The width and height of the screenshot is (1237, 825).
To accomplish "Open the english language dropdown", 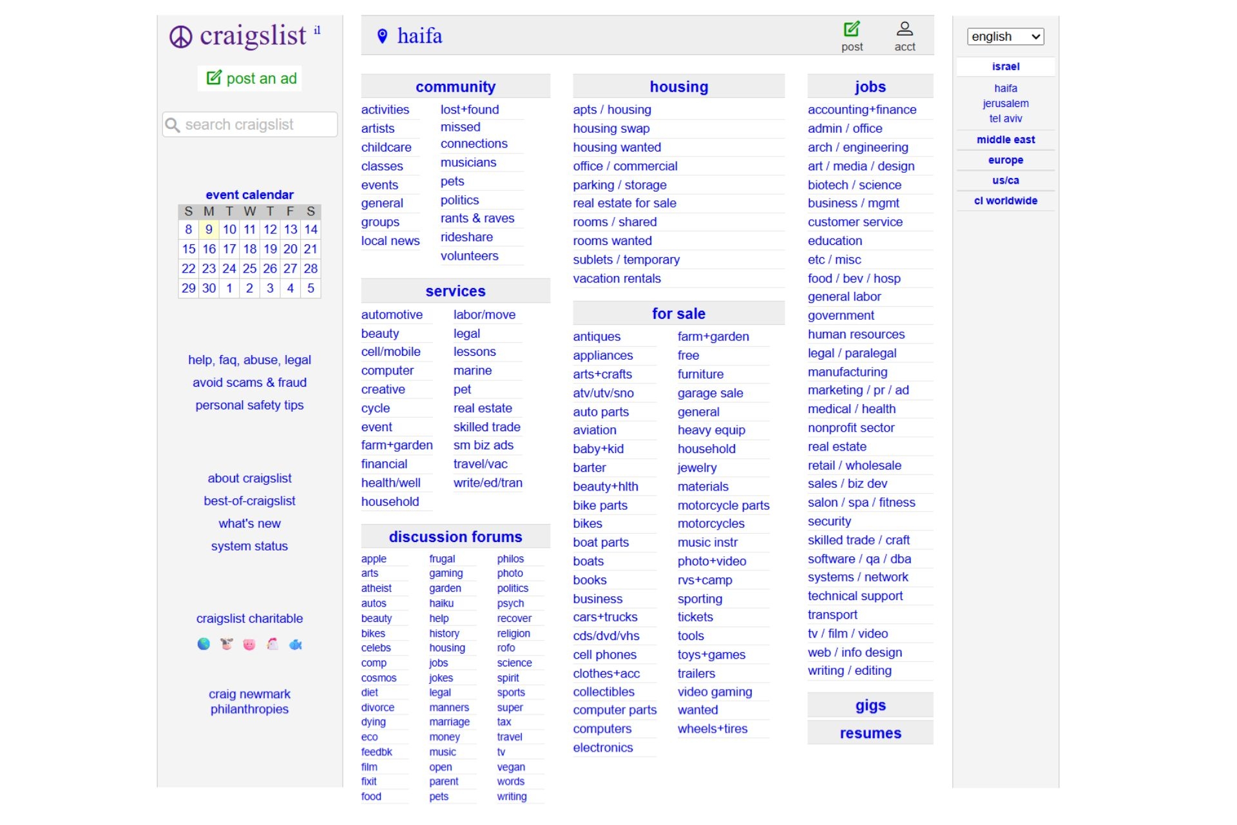I will pos(1005,37).
